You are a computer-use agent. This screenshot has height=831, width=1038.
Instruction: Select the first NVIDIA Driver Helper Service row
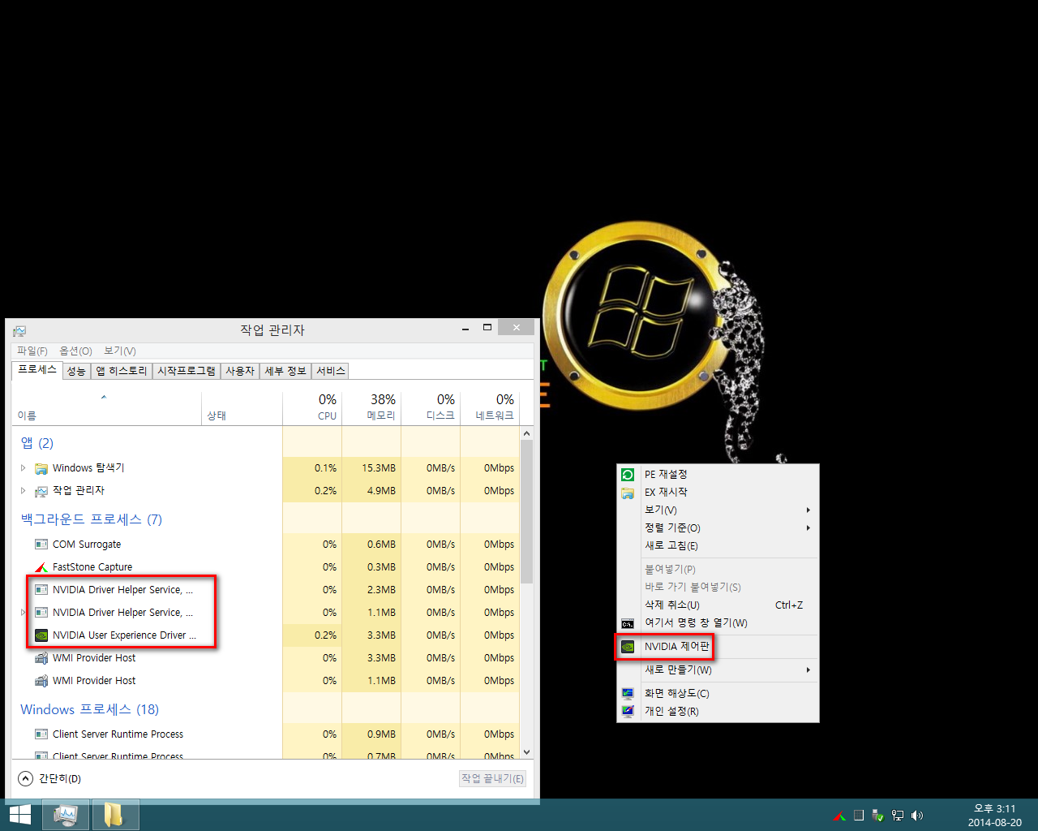[266, 590]
